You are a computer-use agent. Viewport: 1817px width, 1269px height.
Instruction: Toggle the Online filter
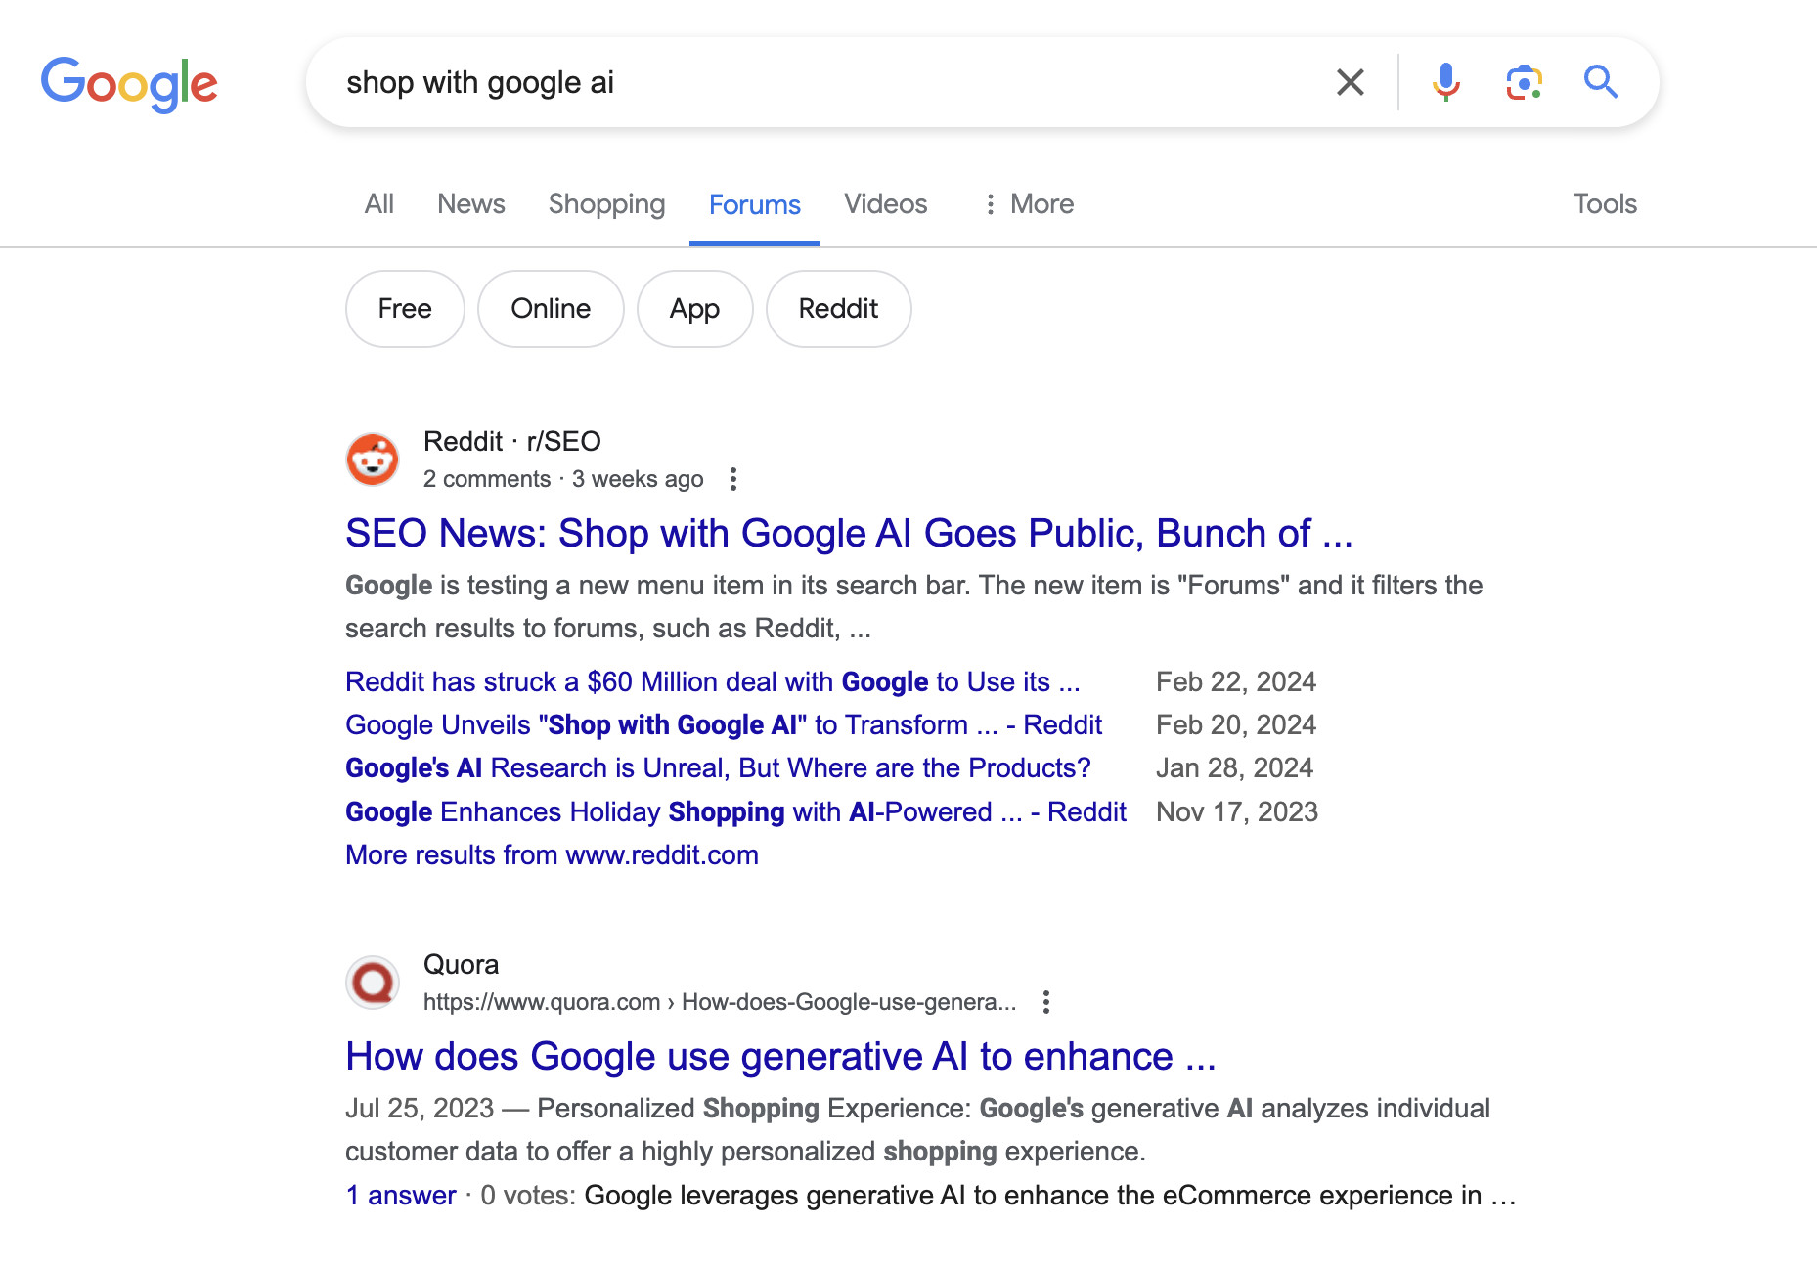[x=550, y=309]
